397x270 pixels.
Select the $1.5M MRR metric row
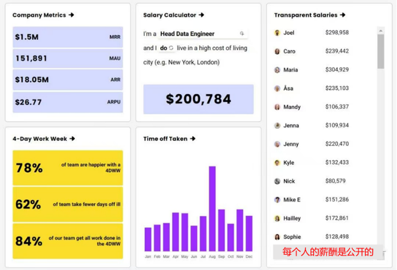[68, 37]
